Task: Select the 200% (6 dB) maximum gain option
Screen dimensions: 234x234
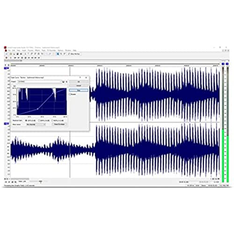Action: tap(39, 121)
